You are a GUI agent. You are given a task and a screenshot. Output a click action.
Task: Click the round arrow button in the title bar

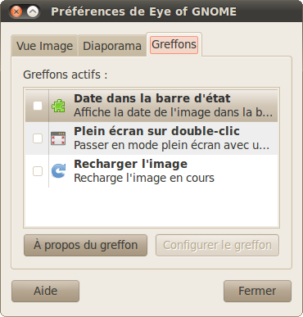coord(33,11)
